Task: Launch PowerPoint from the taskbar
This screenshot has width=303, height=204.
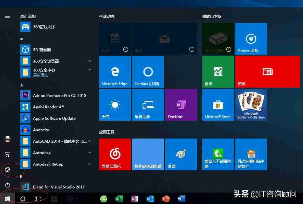Action: pyautogui.click(x=166, y=199)
